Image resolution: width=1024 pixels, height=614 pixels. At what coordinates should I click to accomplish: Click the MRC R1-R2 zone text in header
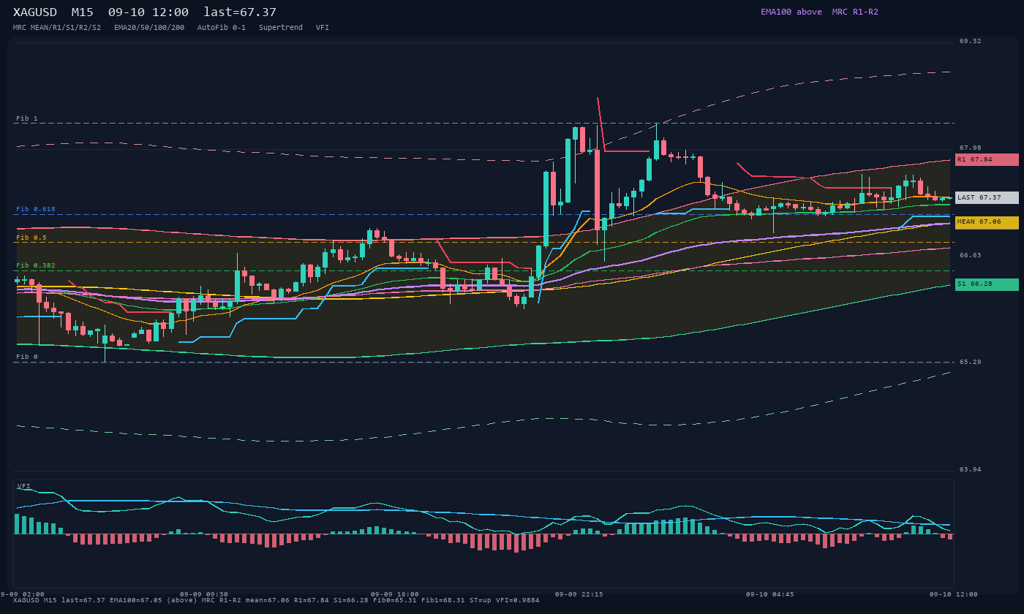pos(855,12)
